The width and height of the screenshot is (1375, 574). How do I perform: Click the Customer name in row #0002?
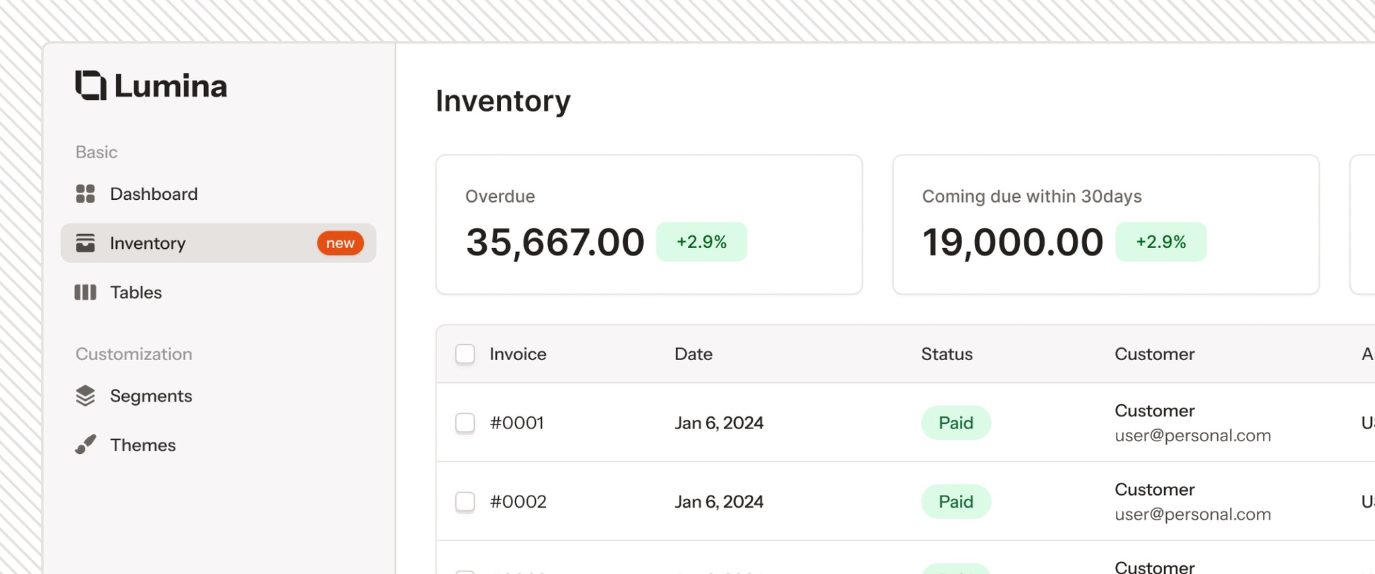click(1155, 490)
